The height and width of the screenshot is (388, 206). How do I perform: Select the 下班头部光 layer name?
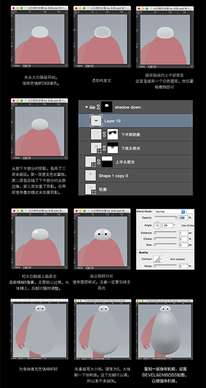[131, 148]
